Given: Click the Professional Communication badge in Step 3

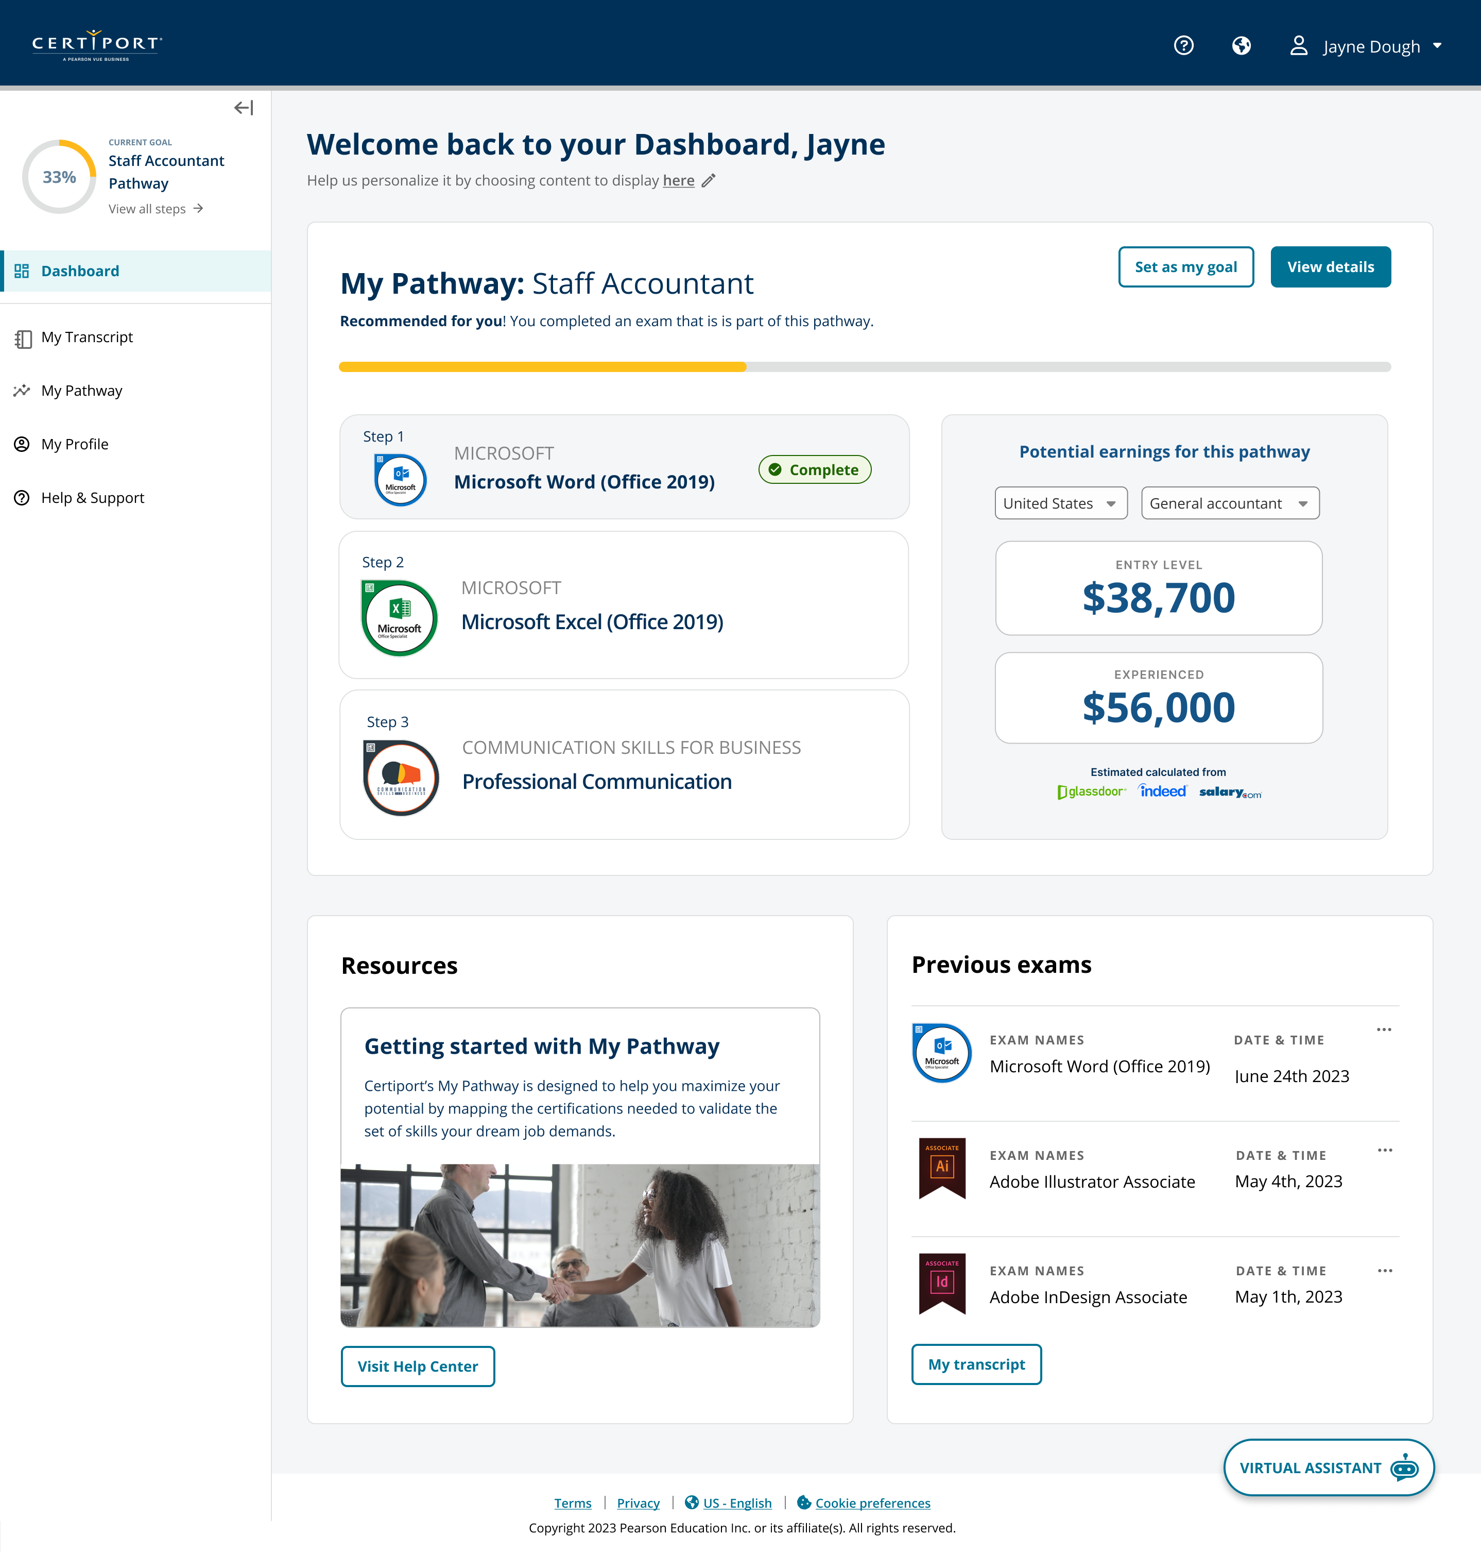Looking at the screenshot, I should 401,778.
